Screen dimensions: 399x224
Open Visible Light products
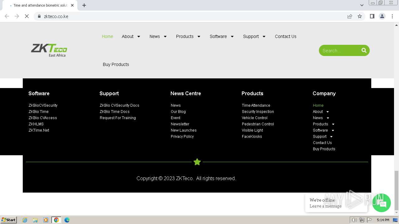[x=252, y=130]
